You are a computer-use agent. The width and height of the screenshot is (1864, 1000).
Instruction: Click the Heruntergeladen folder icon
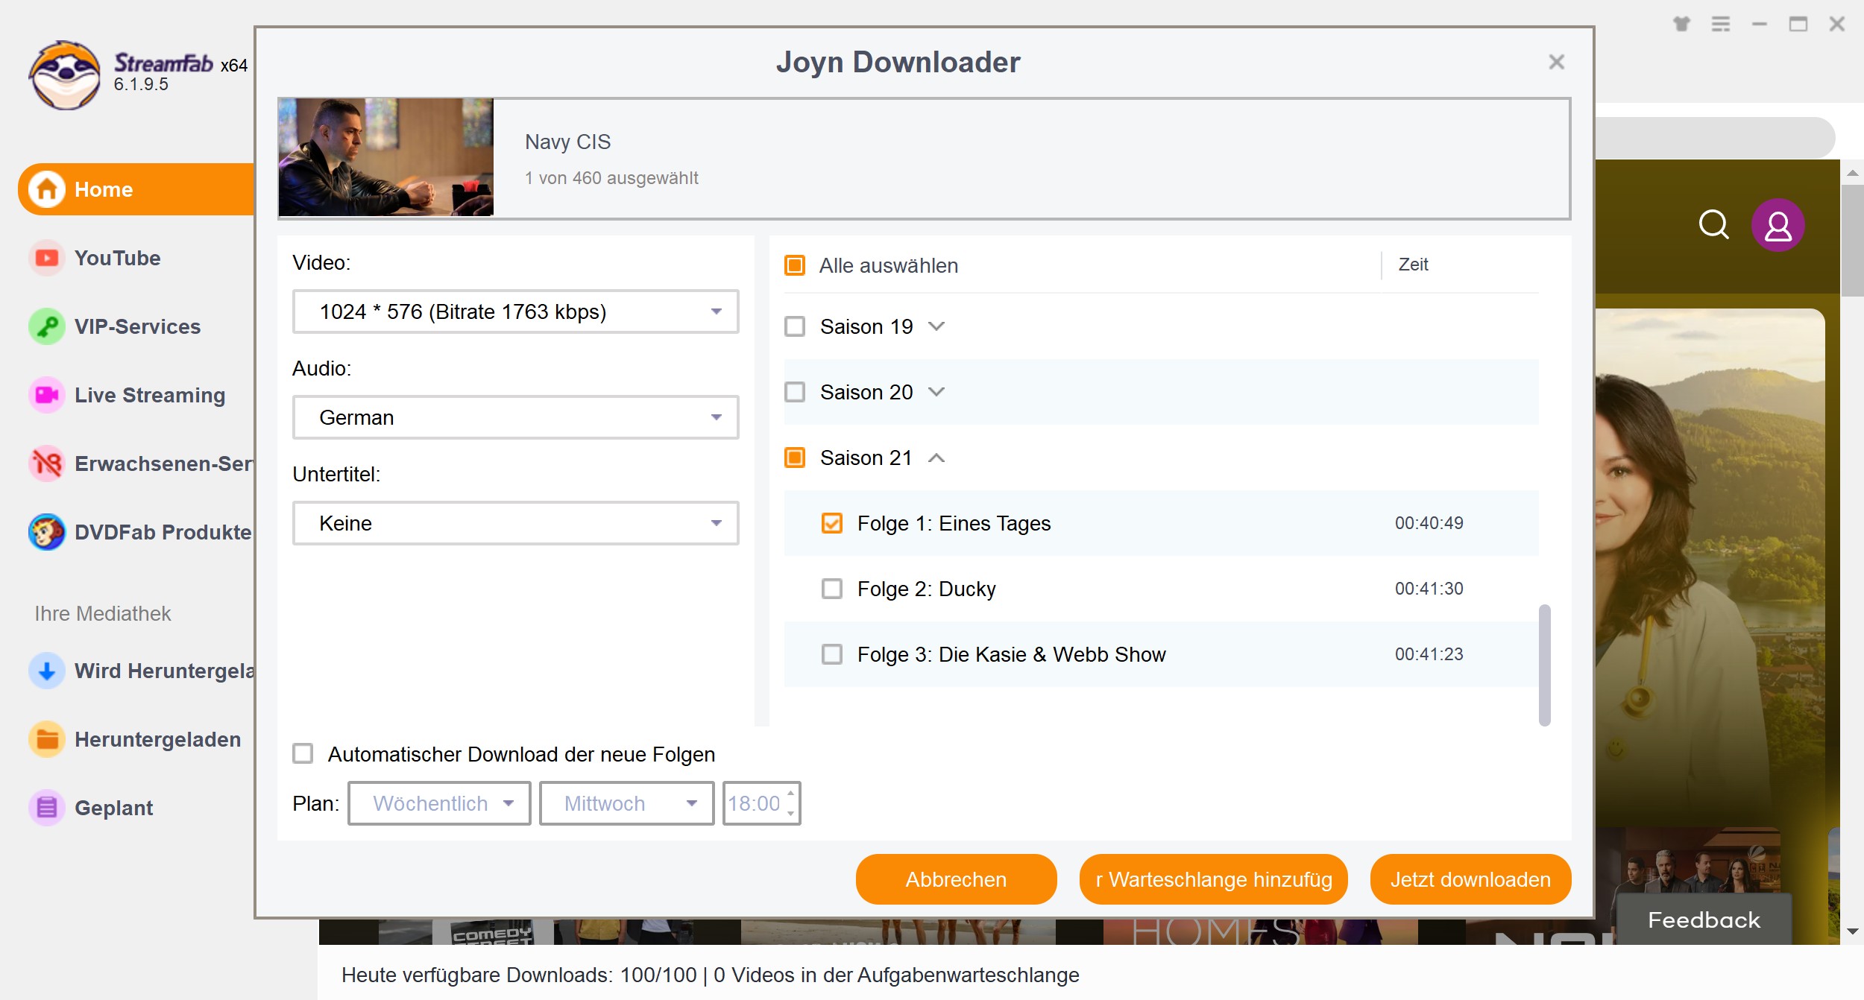click(47, 739)
